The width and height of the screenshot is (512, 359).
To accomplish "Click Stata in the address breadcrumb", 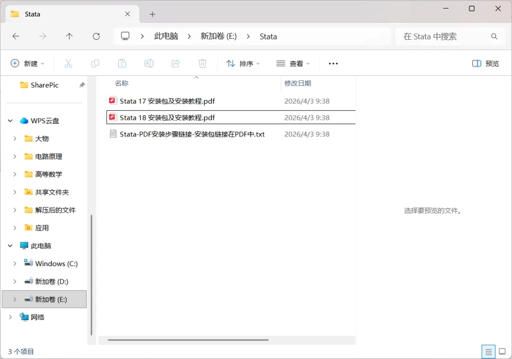I will tap(268, 36).
